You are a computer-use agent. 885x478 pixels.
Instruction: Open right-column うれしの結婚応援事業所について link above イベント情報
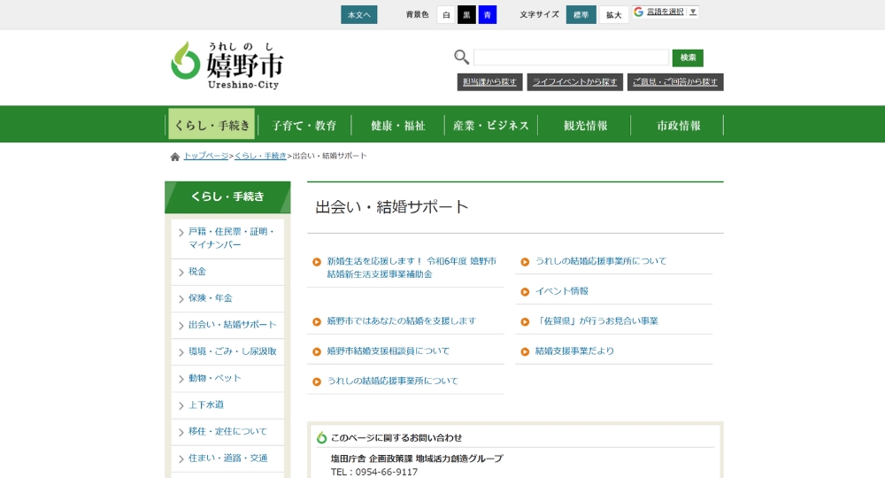pos(601,261)
